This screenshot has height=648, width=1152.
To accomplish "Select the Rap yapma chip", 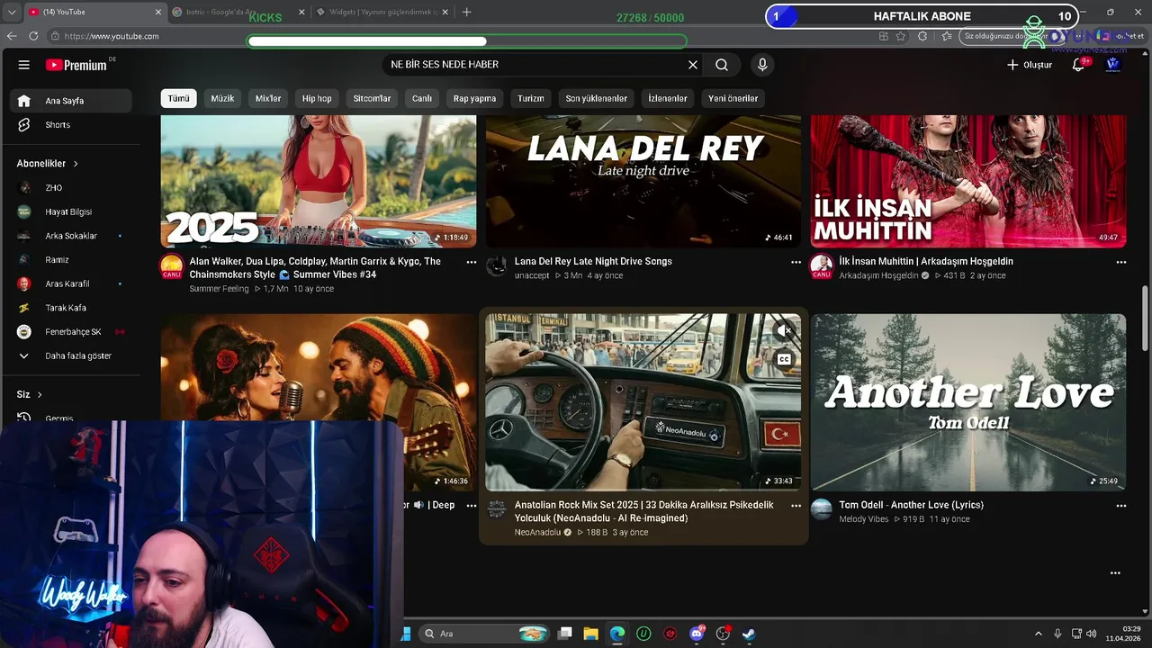I will tap(474, 98).
